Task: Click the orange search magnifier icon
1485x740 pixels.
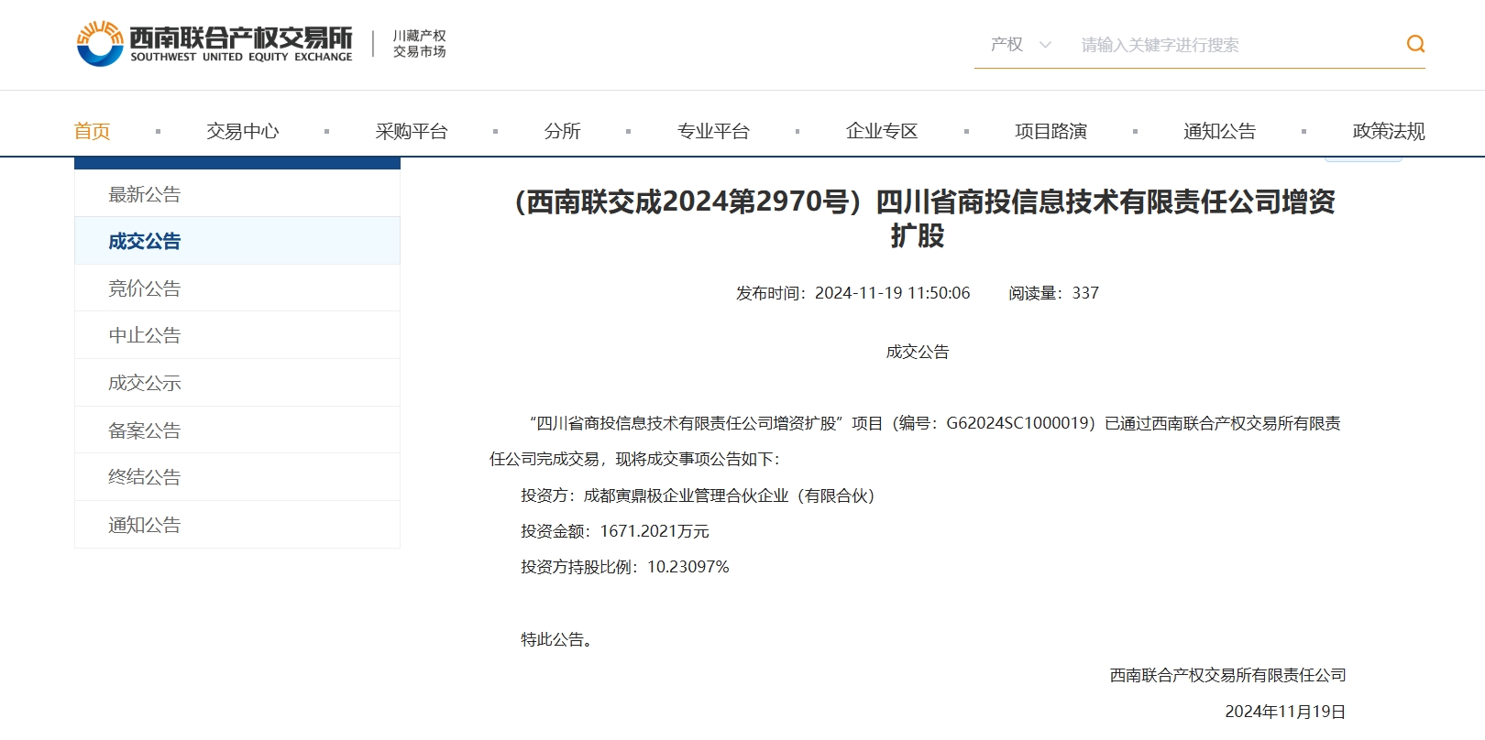Action: (x=1415, y=44)
